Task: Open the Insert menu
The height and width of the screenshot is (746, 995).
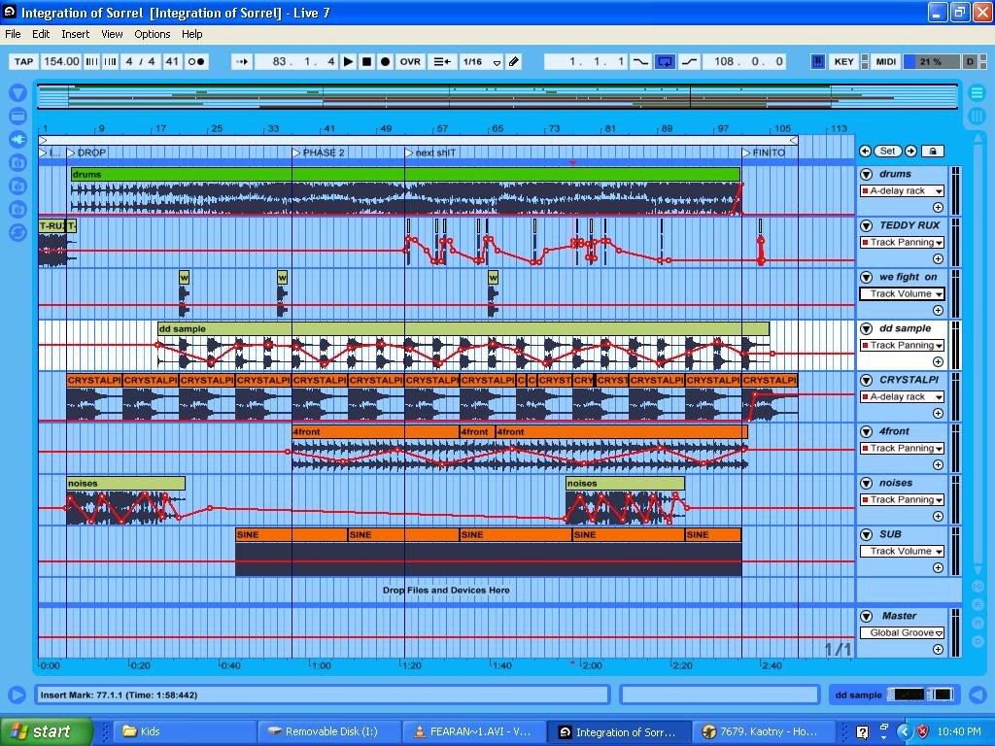Action: [75, 34]
